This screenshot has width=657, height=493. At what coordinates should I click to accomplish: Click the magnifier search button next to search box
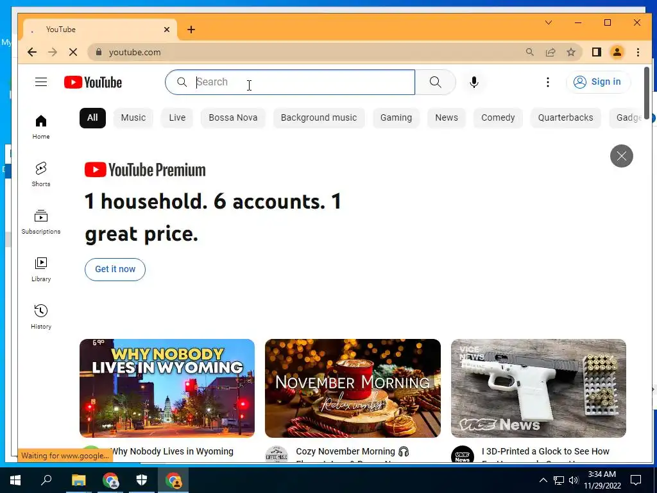(436, 82)
